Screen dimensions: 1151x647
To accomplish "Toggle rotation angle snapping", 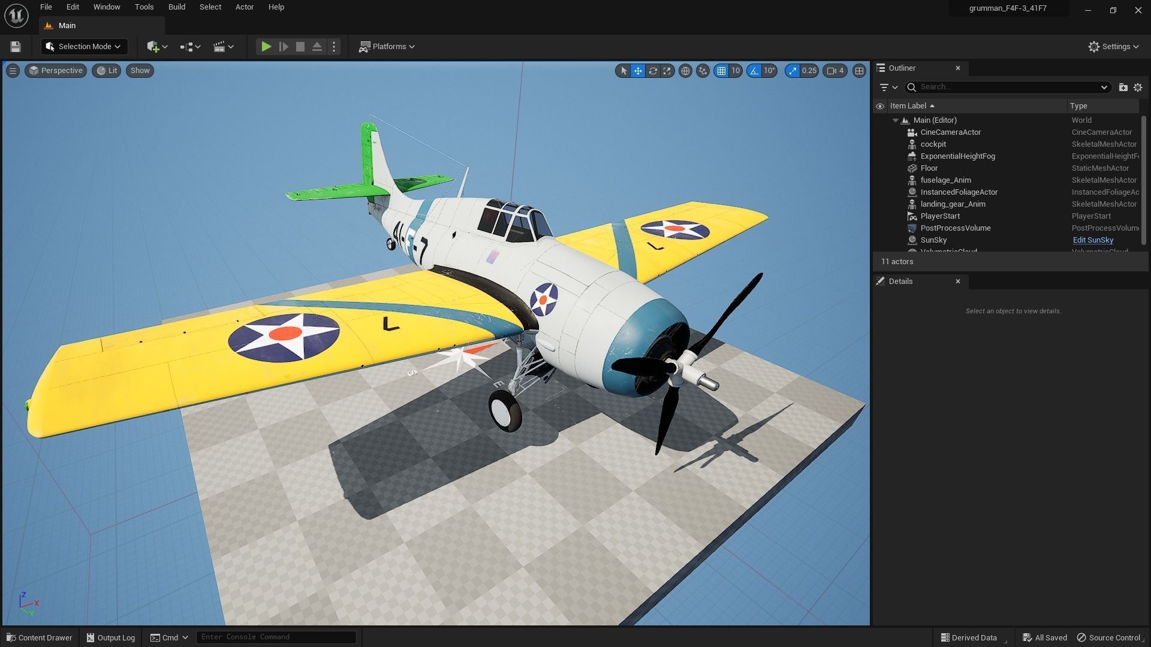I will (x=754, y=71).
